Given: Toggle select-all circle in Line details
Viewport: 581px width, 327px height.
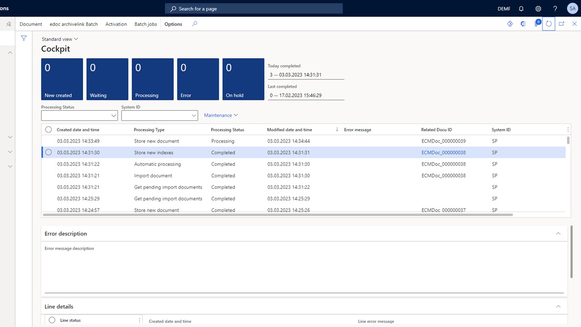Looking at the screenshot, I should 52,320.
